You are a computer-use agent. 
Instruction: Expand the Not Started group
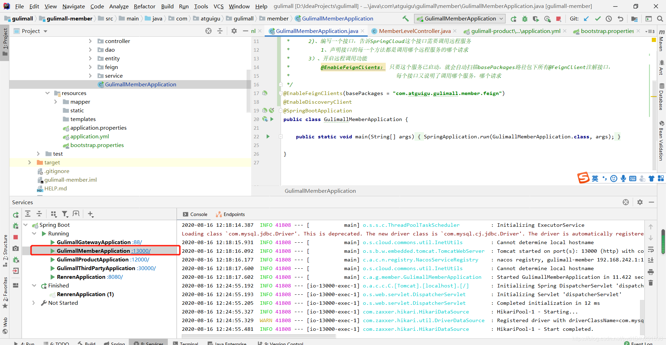[x=34, y=303]
